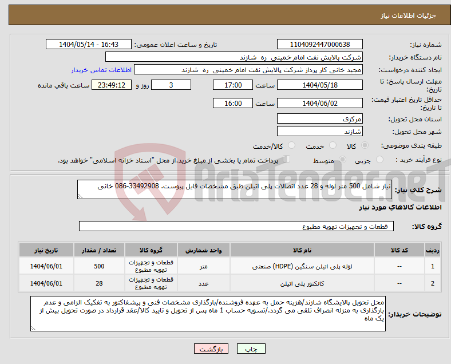The image size is (451, 364).
Task: Click the validity time field 16:00
Action: coord(233,103)
